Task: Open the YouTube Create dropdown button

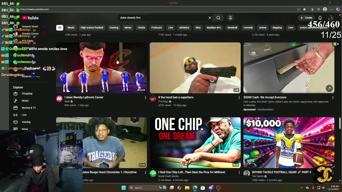Action: [306, 18]
